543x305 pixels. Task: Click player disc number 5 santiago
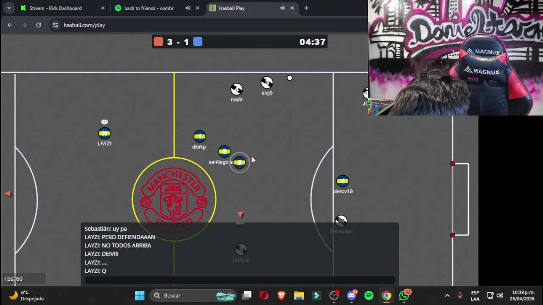pos(224,151)
